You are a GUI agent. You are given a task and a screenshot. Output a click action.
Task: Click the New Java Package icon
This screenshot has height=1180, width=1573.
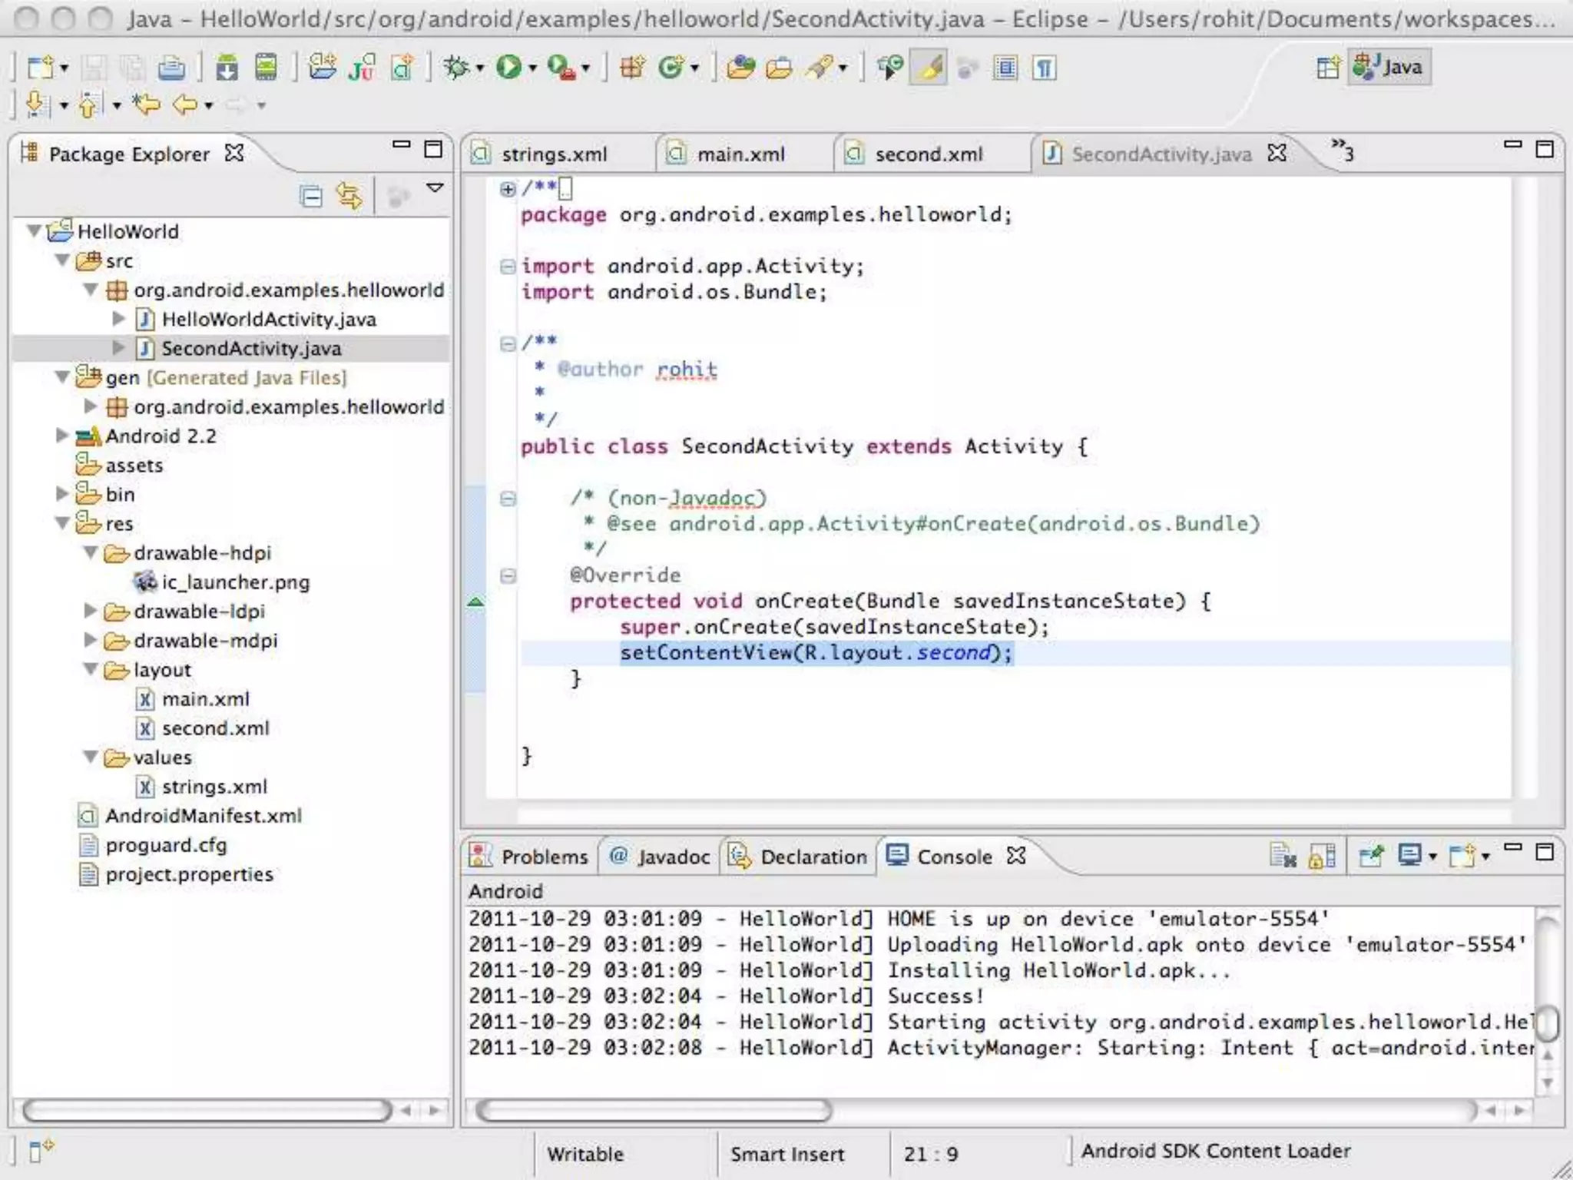point(632,68)
